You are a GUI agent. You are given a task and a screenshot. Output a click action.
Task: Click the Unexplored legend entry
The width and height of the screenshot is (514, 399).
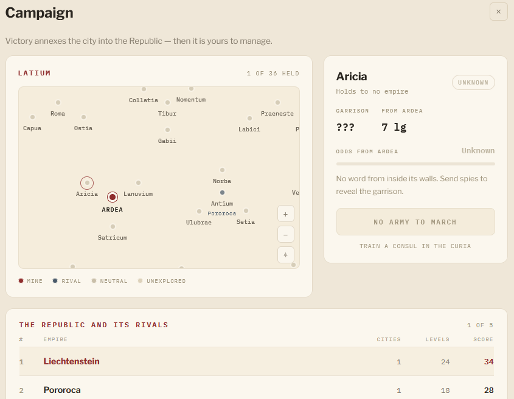pyautogui.click(x=162, y=281)
